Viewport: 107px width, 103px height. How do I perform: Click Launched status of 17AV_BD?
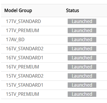pyautogui.click(x=82, y=40)
